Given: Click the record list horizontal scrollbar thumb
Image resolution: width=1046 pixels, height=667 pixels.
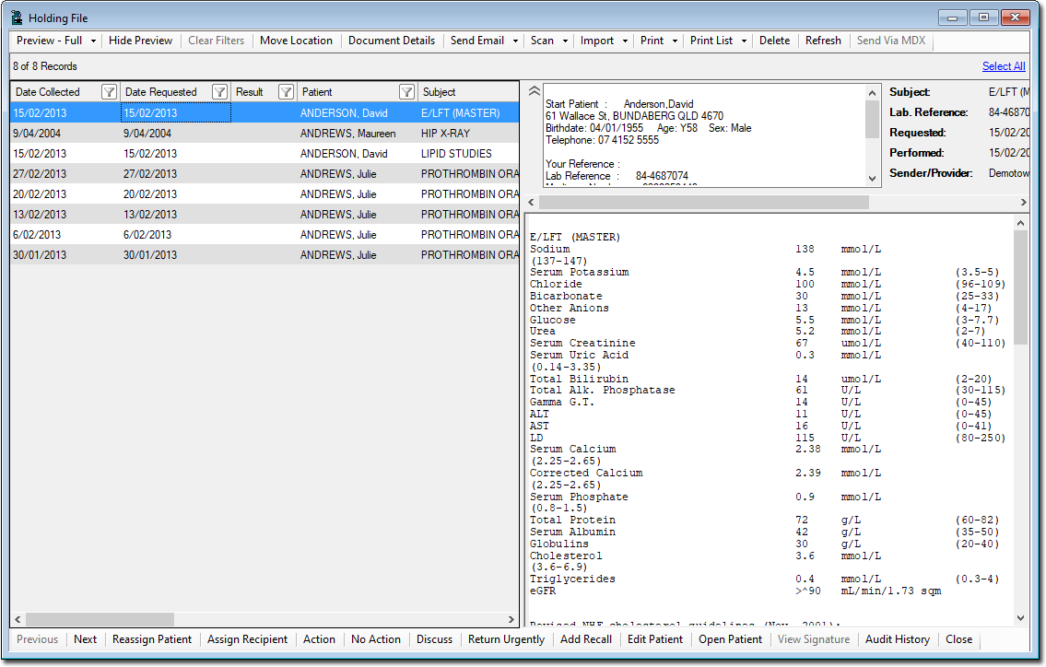Looking at the screenshot, I should (100, 620).
